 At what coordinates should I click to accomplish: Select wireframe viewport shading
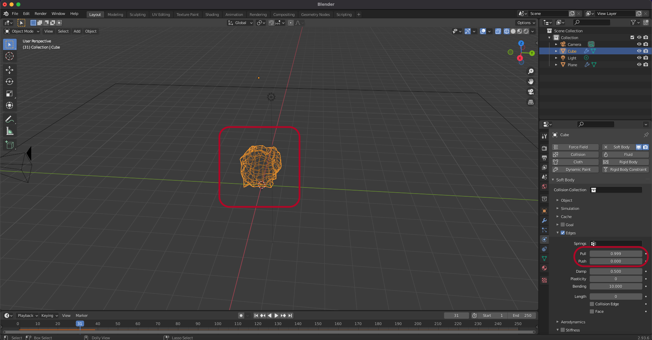[x=507, y=31]
